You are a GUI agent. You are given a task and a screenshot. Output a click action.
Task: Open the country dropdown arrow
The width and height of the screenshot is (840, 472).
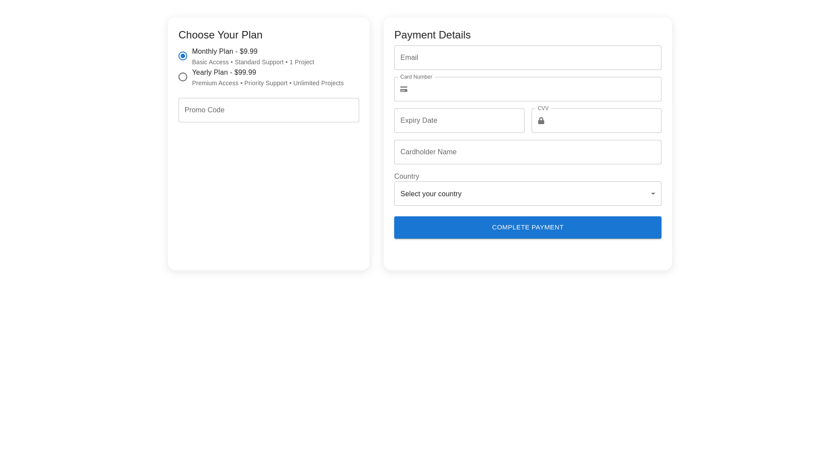pyautogui.click(x=653, y=194)
